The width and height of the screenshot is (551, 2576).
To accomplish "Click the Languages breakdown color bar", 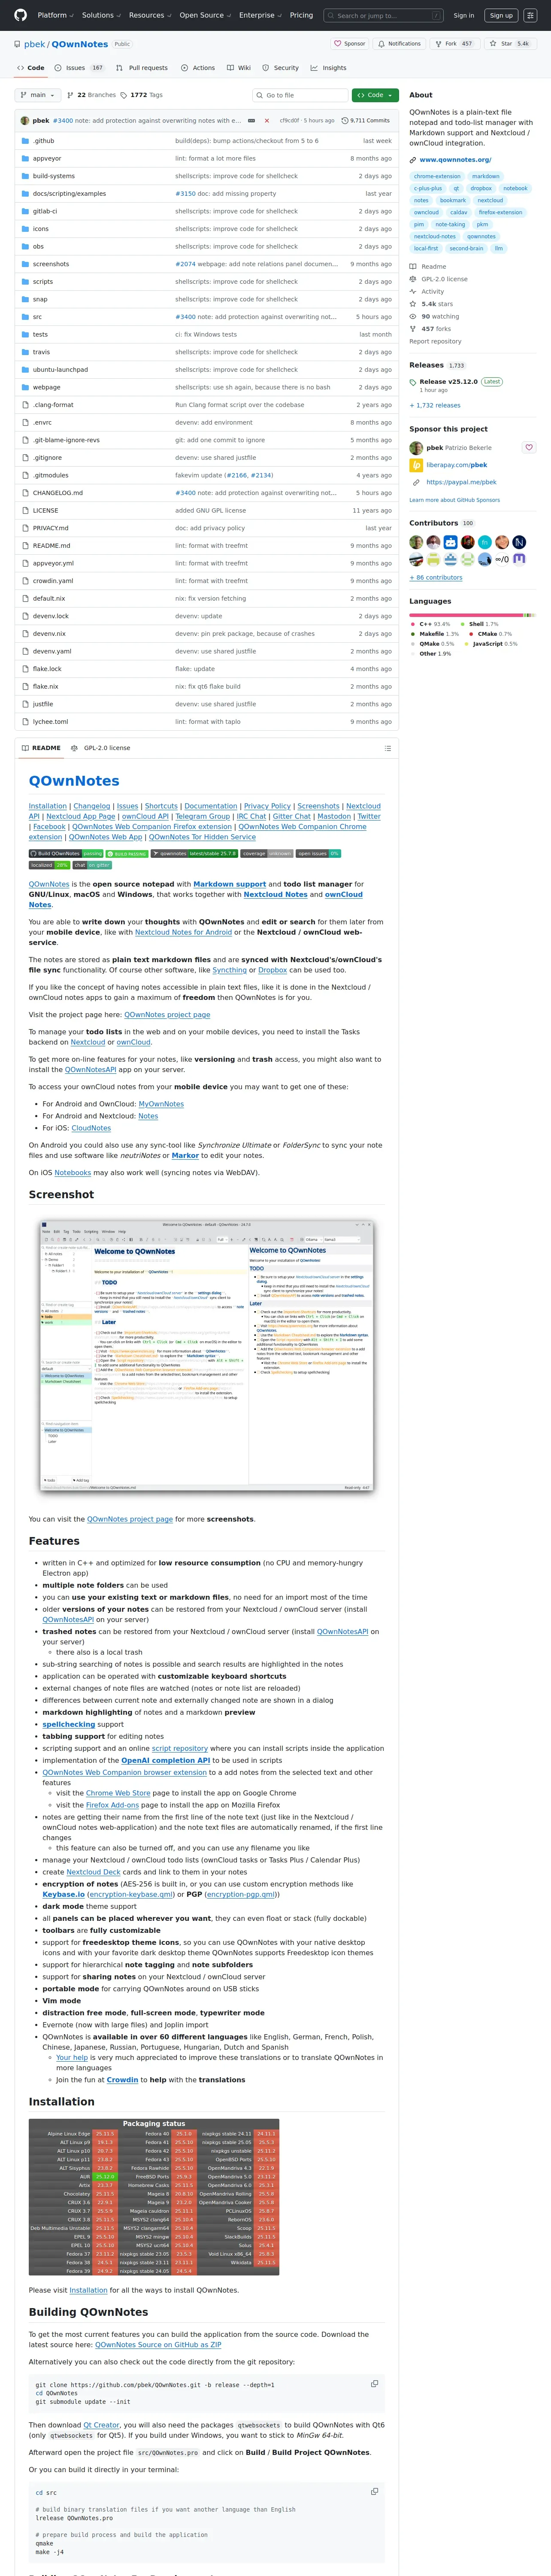I will click(472, 615).
